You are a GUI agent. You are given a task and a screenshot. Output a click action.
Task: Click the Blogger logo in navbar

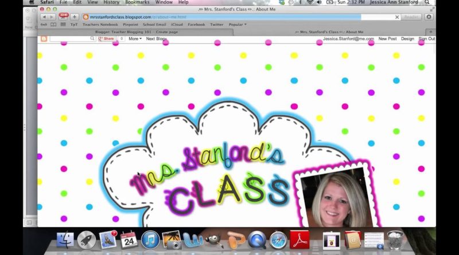(x=44, y=38)
